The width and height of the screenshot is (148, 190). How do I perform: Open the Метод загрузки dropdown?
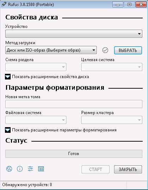[x=51, y=50]
